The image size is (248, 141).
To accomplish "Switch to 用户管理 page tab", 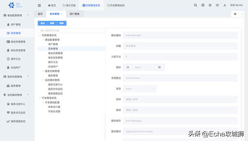I will point(74,14).
